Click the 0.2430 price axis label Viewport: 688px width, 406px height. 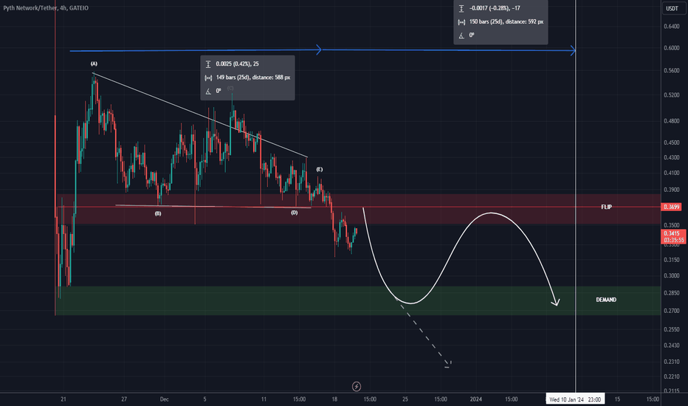click(671, 345)
